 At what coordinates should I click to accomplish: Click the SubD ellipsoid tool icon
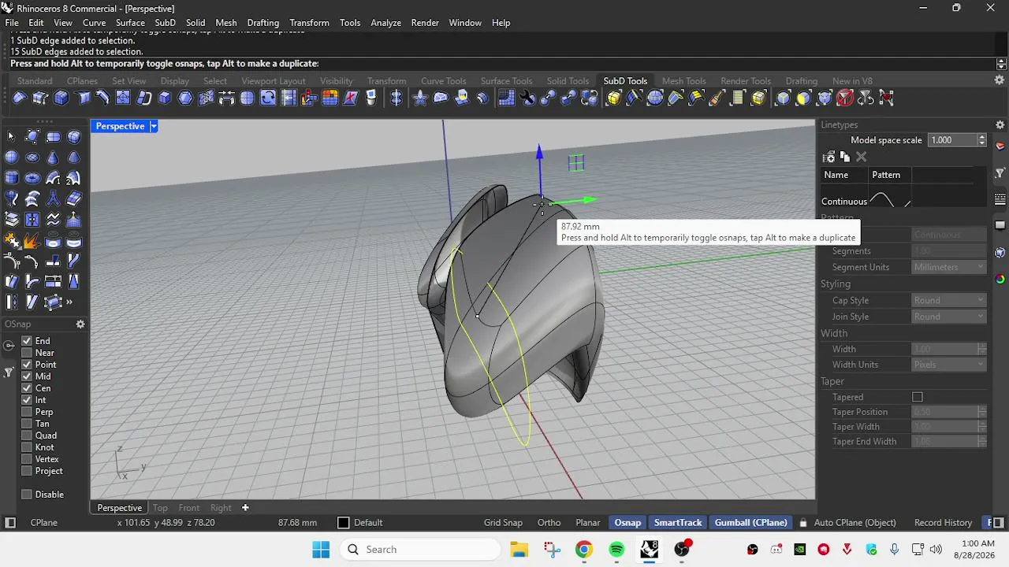coord(32,157)
